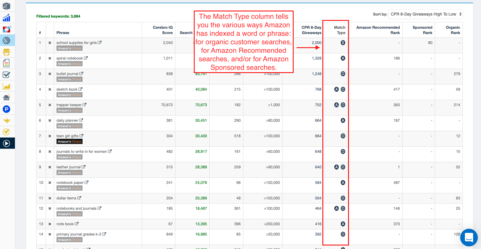
Task: Open external link icon beside 'bullet journal'
Action: tap(81, 74)
